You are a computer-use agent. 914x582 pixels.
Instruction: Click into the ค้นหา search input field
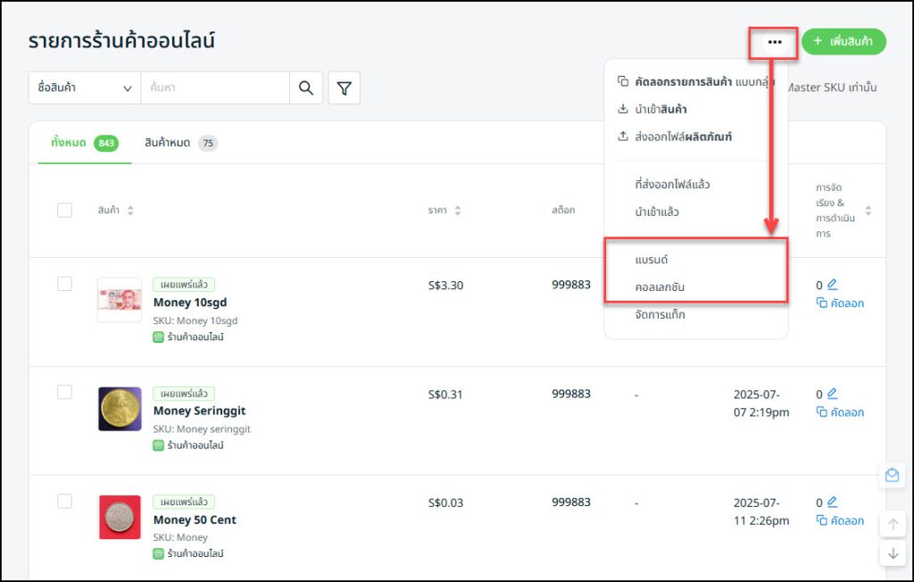pyautogui.click(x=214, y=87)
